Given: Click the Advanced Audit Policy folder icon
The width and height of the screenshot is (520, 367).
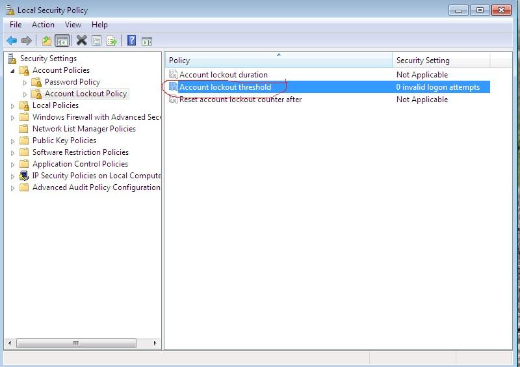Looking at the screenshot, I should 24,187.
